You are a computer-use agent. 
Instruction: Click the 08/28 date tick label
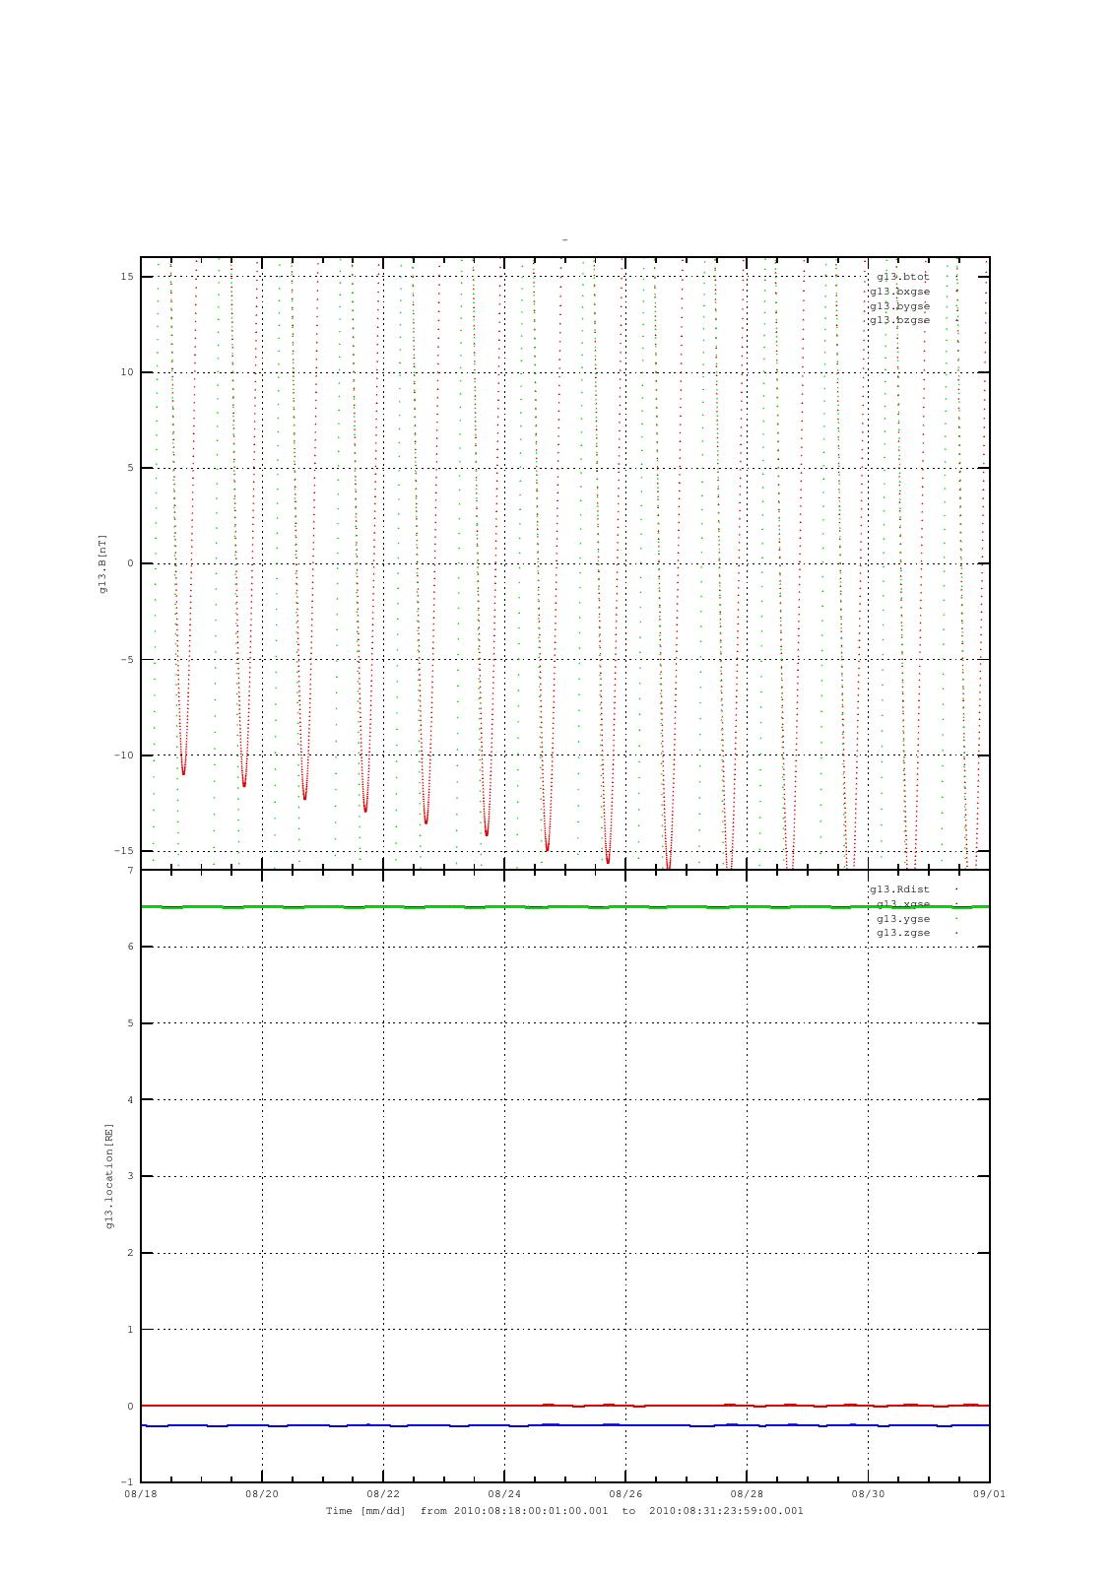pyautogui.click(x=747, y=1493)
